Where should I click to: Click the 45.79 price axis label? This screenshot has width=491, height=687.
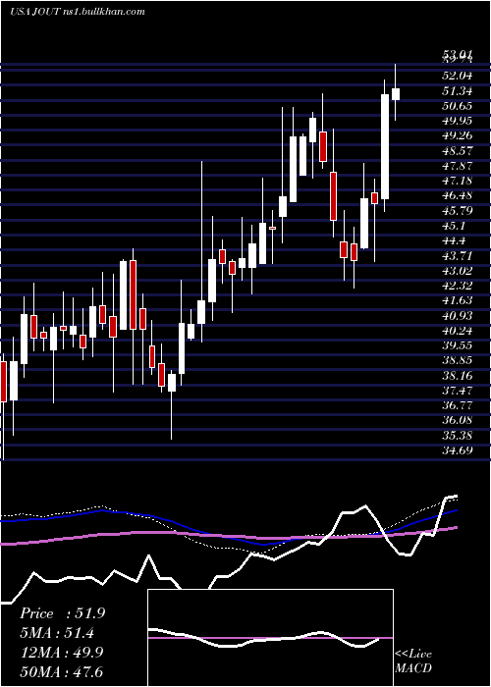click(x=458, y=211)
